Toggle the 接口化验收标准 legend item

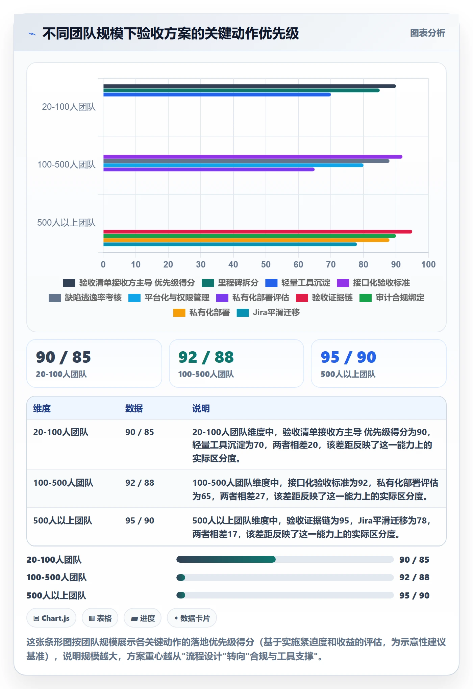point(373,283)
